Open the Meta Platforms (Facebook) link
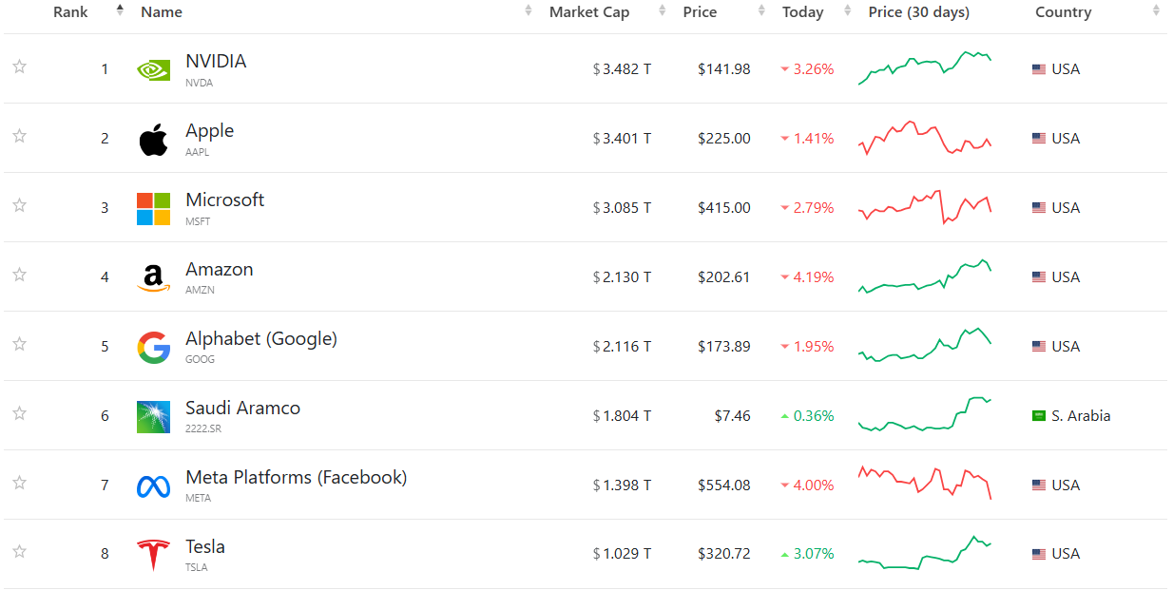Screen dimensions: 1173x590 [x=296, y=478]
